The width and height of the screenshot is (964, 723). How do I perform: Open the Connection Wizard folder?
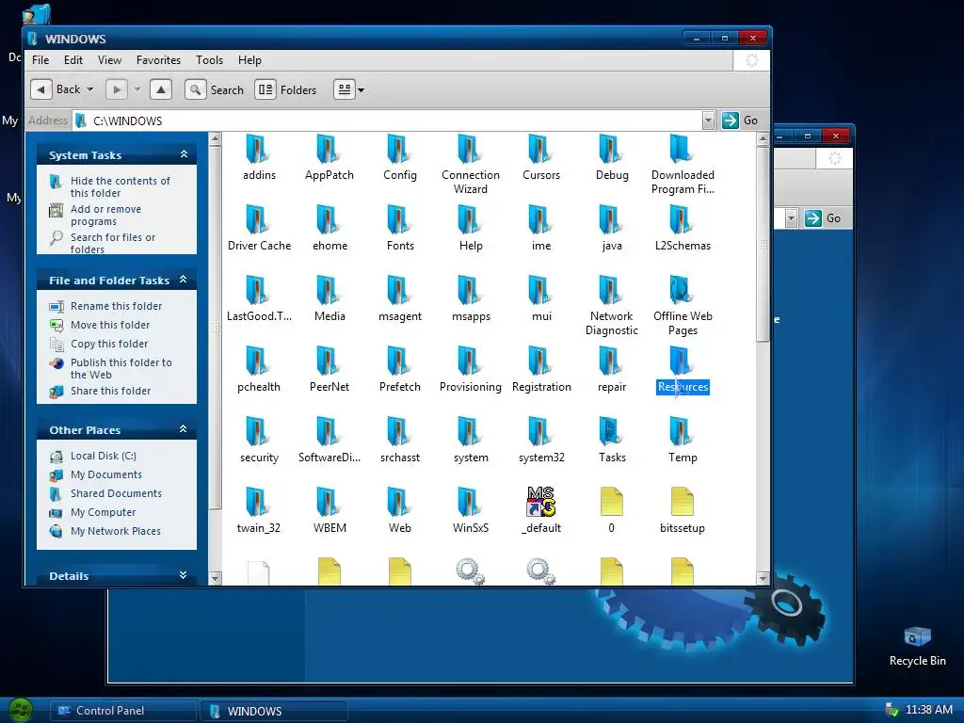click(x=471, y=165)
